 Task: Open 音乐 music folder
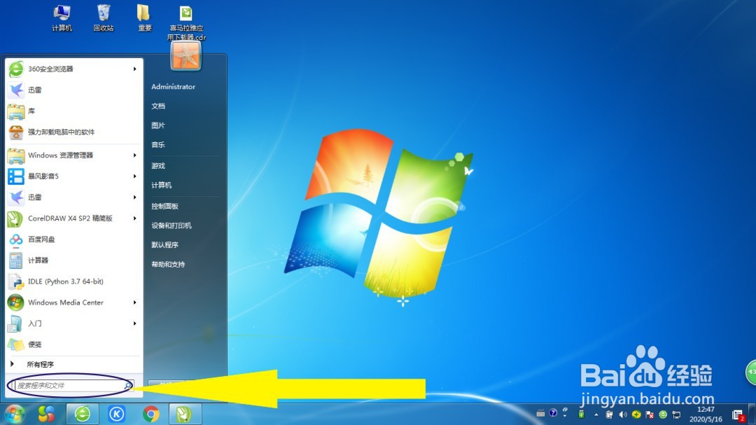click(158, 145)
